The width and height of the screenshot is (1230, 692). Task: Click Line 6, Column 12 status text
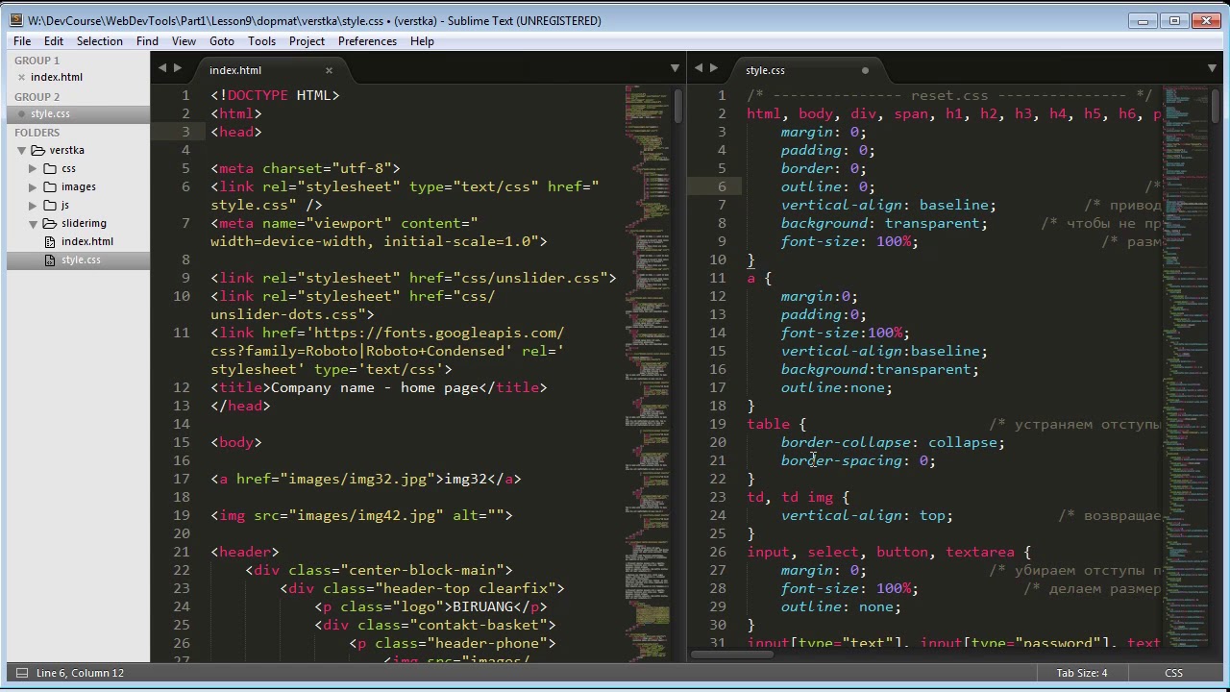pos(80,673)
